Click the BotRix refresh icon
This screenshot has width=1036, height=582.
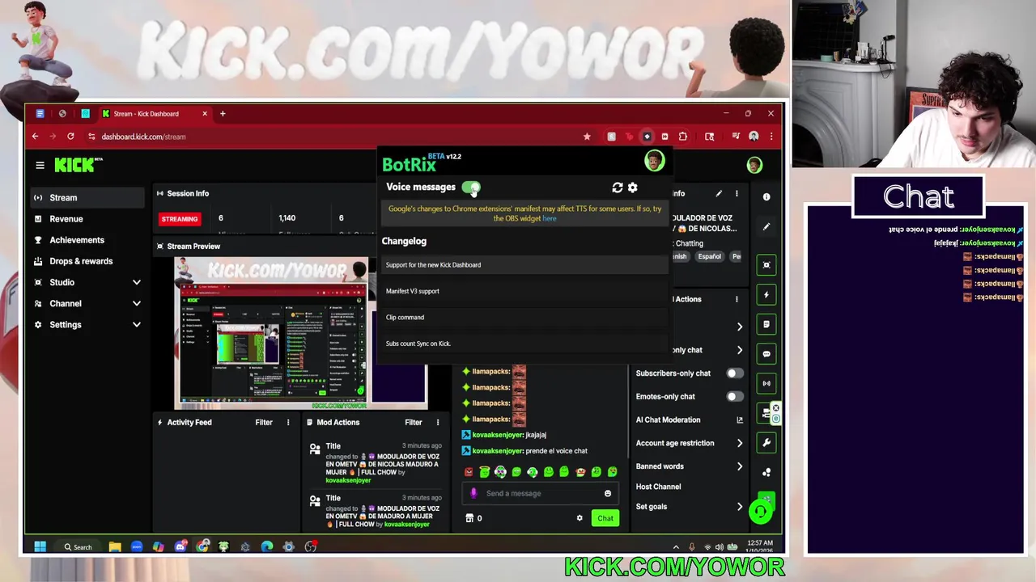click(x=618, y=188)
